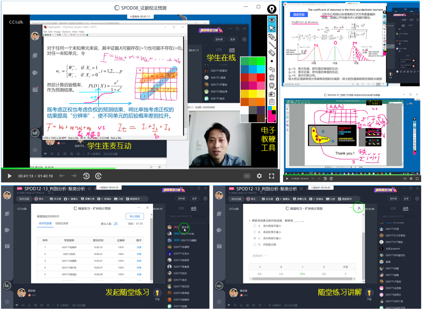Pick the bright red color swatch
Viewport: 422px width, 310px height.
(261, 77)
